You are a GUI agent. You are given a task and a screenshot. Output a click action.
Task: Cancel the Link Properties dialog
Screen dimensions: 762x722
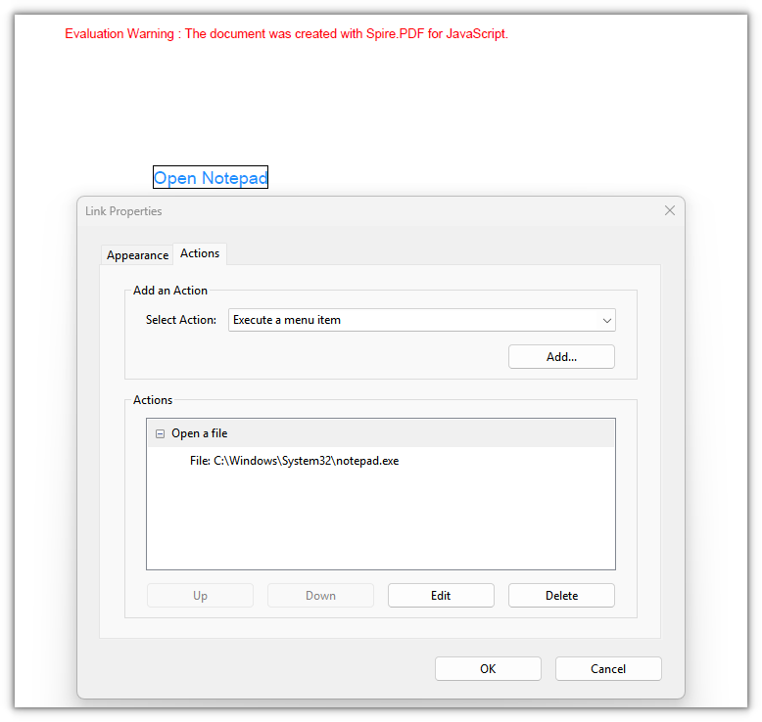pyautogui.click(x=608, y=668)
